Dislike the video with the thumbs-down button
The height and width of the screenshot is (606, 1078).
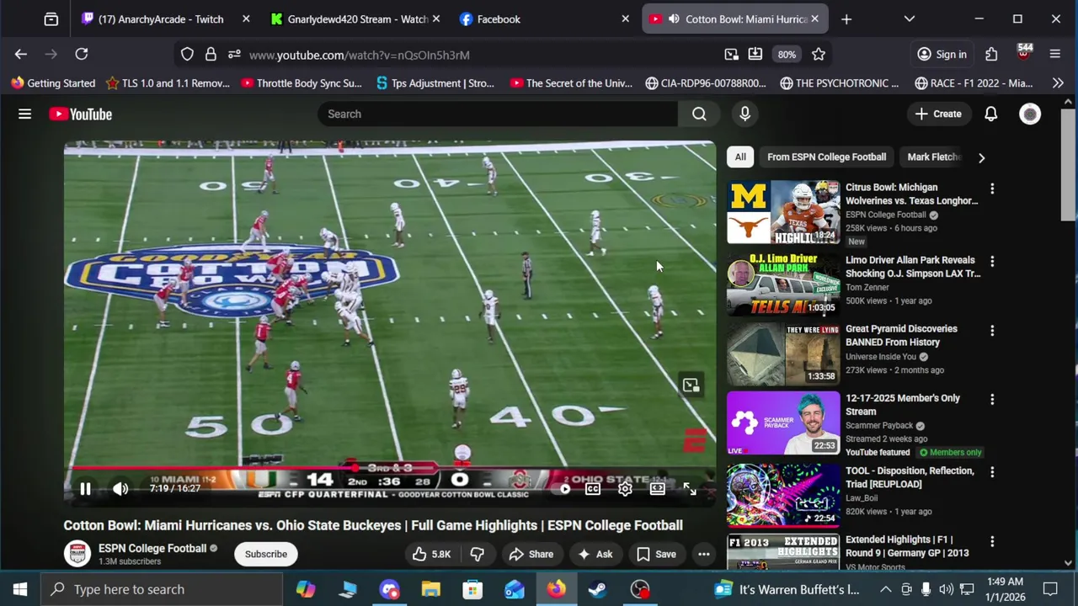(477, 554)
